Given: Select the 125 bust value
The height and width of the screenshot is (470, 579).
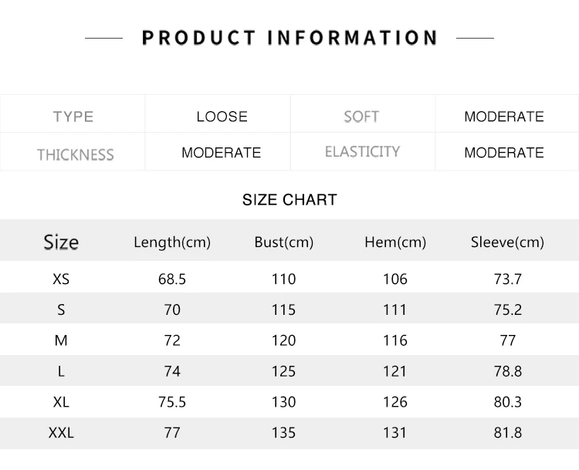Looking at the screenshot, I should pos(283,371).
